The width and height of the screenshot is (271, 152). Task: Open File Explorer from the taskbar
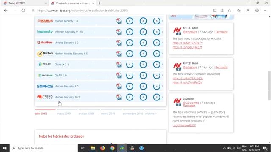pyautogui.click(x=93, y=148)
